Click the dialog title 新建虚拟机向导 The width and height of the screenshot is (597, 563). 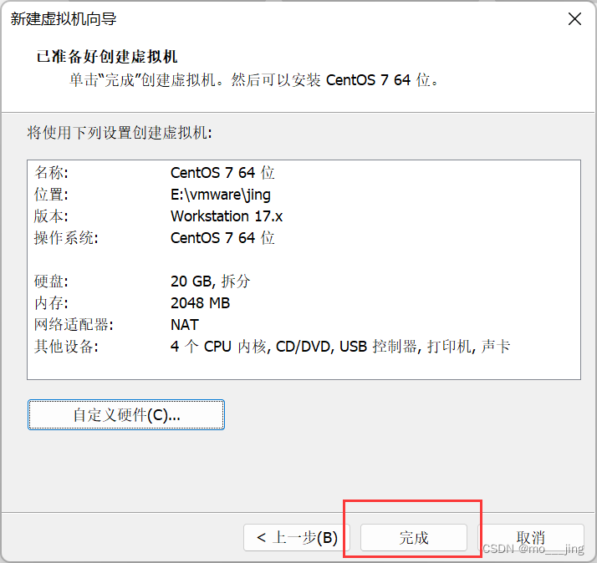64,18
